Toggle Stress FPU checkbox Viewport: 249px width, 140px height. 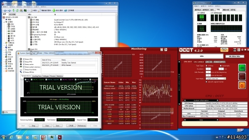(x=24, y=62)
